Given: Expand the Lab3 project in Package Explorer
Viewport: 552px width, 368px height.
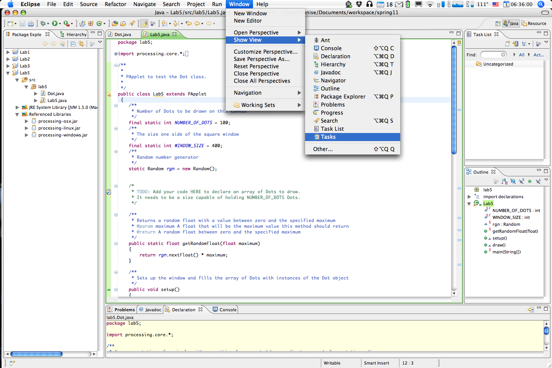Looking at the screenshot, I should [x=8, y=66].
